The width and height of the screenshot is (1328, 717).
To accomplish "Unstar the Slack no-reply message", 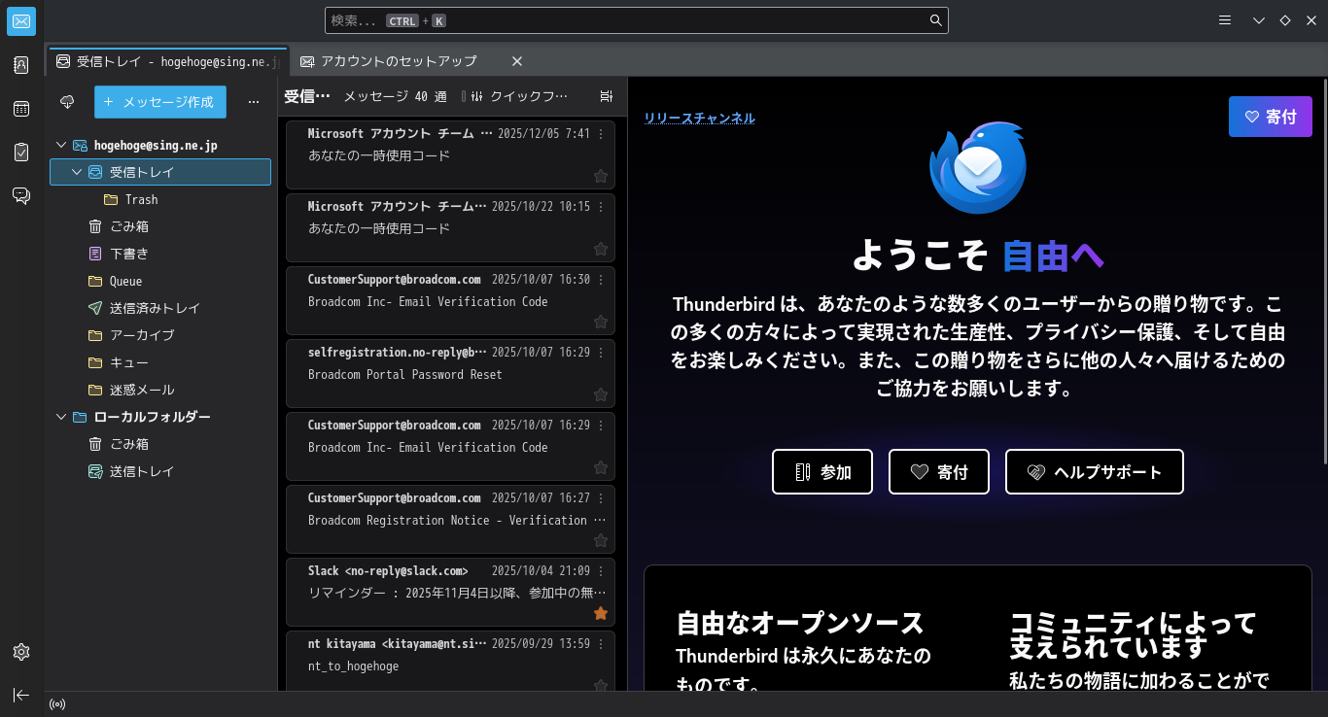I will [x=601, y=613].
